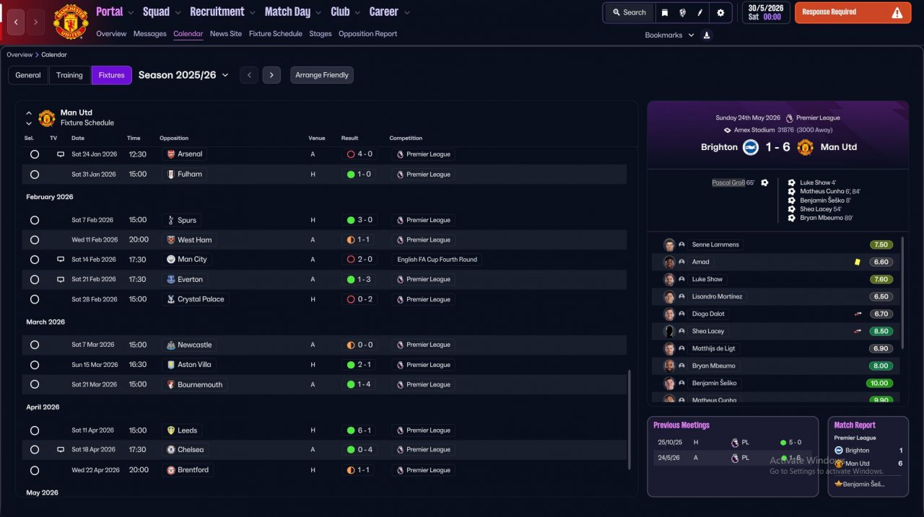Open the Recruitment dropdown menu
The image size is (924, 517).
[223, 12]
